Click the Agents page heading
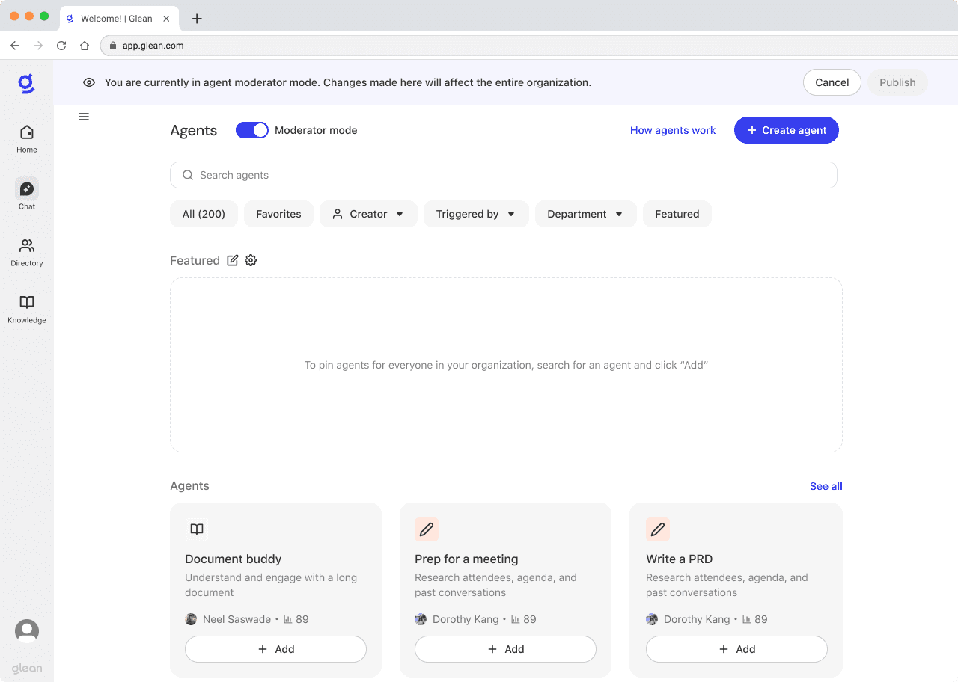958x682 pixels. click(x=194, y=130)
